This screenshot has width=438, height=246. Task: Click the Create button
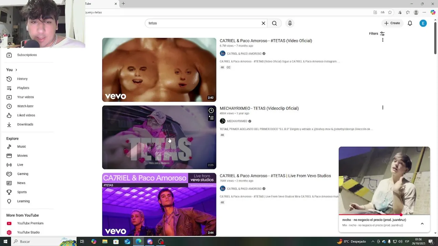click(x=392, y=23)
